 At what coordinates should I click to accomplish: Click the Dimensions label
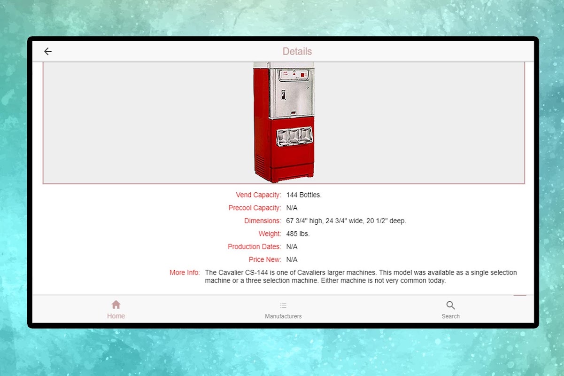[263, 221]
